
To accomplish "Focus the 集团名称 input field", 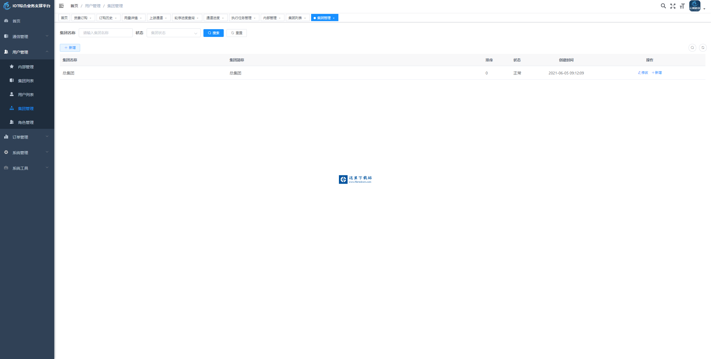I will click(105, 33).
